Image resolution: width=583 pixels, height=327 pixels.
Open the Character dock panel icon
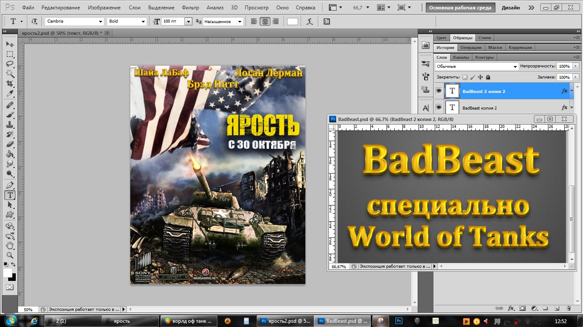[x=425, y=108]
